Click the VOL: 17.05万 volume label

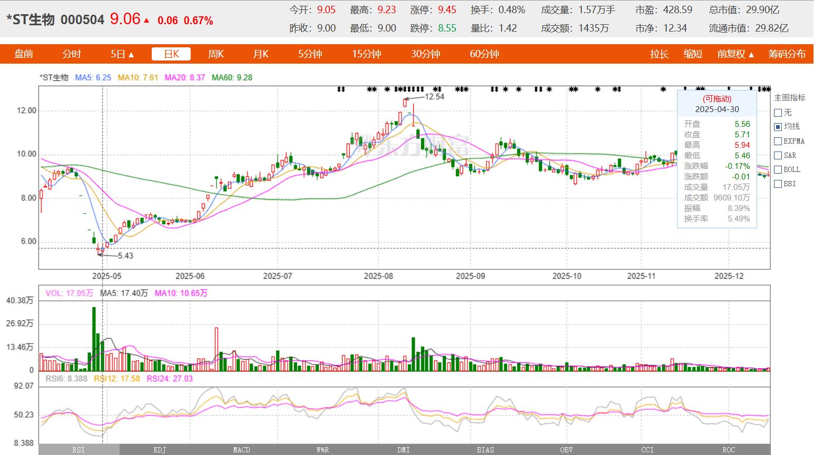70,293
